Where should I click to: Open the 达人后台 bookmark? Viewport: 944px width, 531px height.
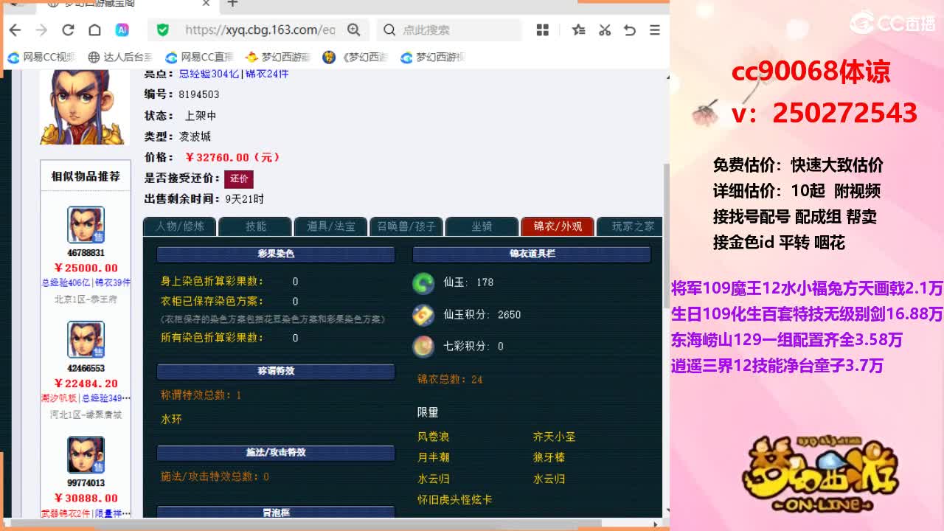click(120, 57)
